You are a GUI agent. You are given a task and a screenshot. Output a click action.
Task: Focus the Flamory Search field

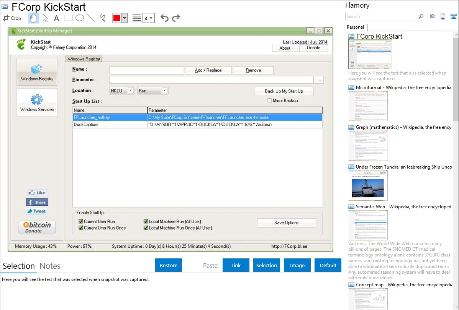click(x=382, y=16)
